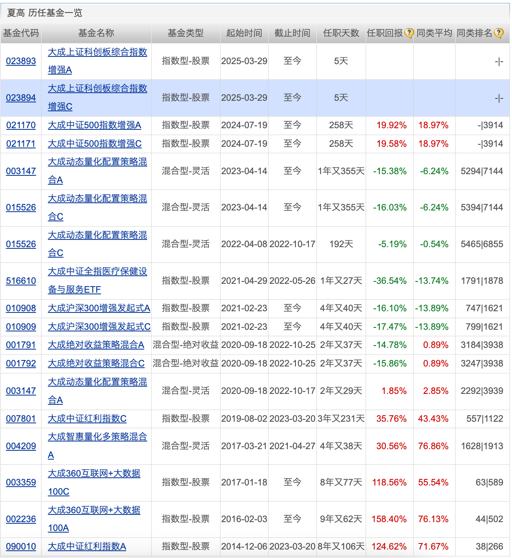512x558 pixels.
Task: Select the ranking cell 44|502
Action: click(489, 519)
